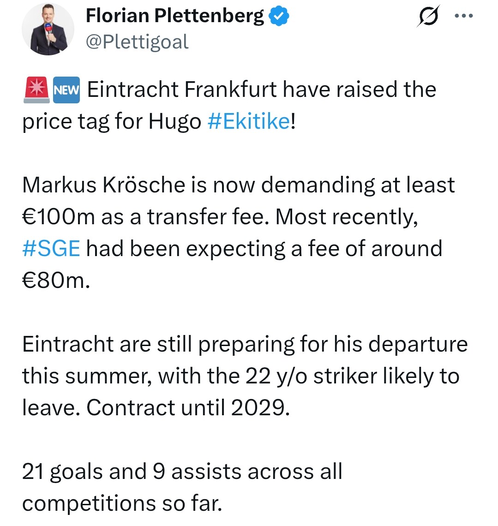498x526 pixels.
Task: Open the three-dot more options menu
Action: (x=464, y=15)
